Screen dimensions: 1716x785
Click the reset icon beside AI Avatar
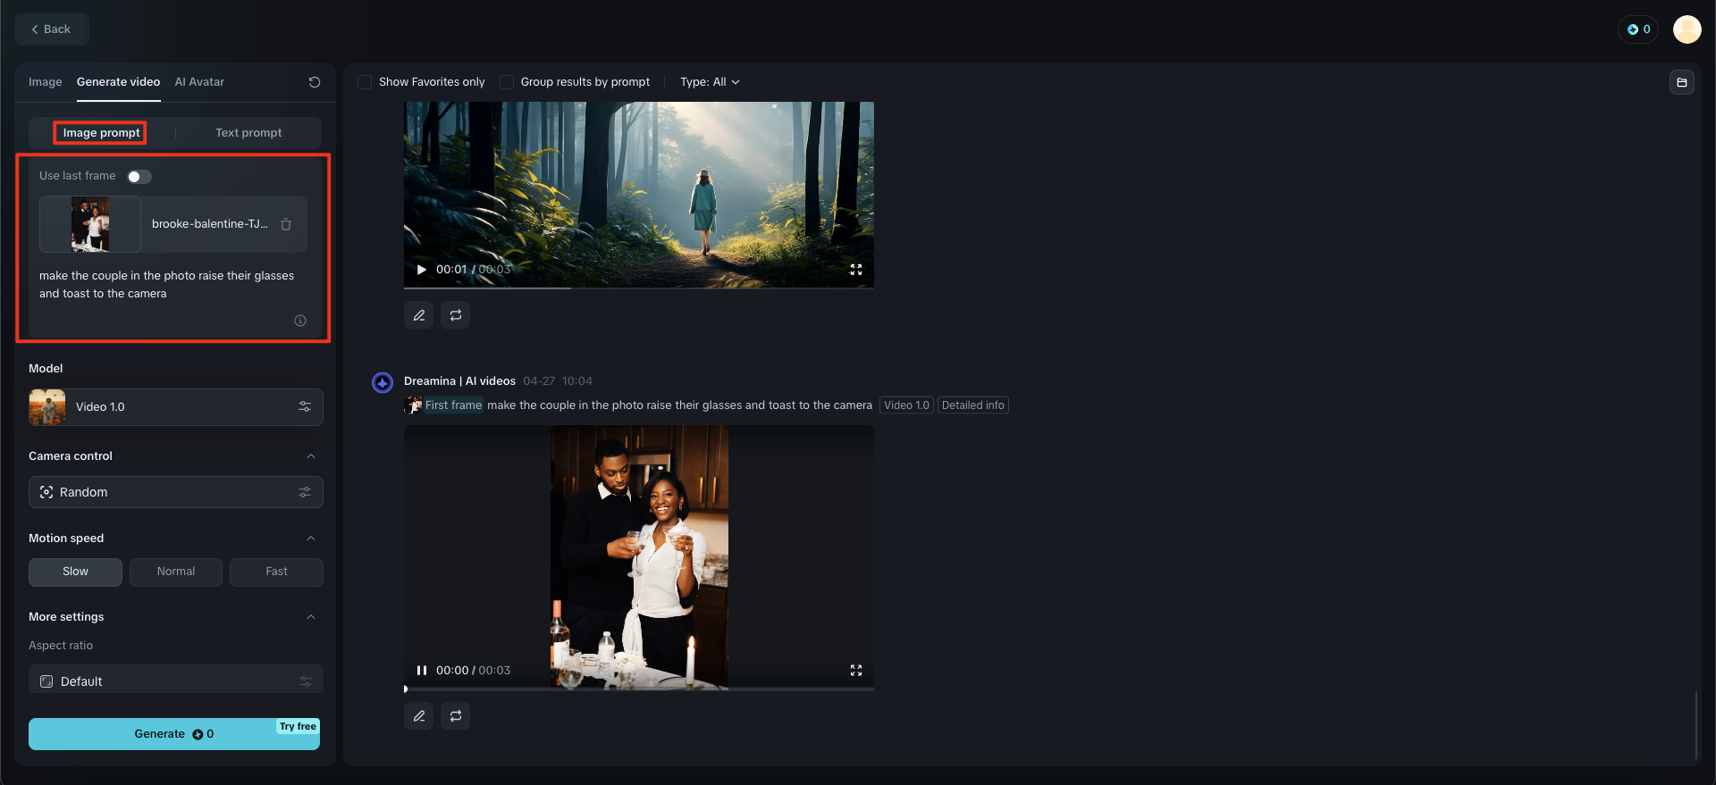point(315,82)
